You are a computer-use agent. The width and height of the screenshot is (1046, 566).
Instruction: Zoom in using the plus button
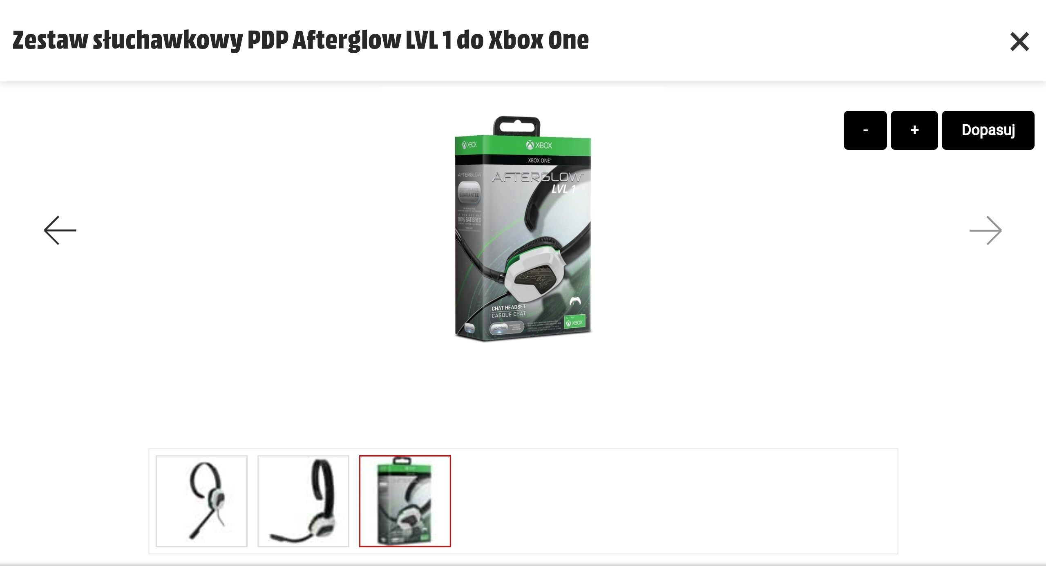click(x=914, y=130)
